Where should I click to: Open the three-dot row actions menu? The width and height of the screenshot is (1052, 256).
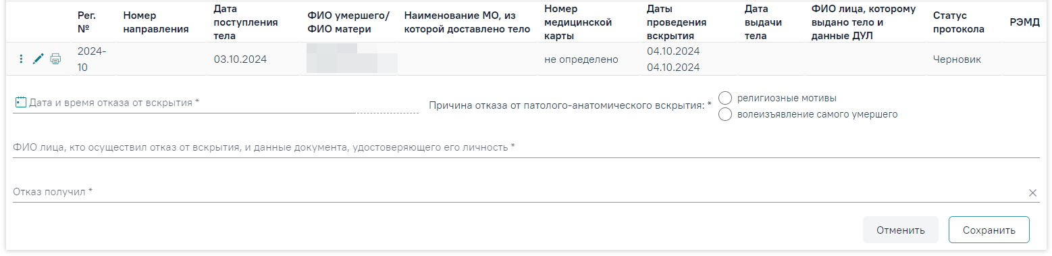pyautogui.click(x=21, y=59)
